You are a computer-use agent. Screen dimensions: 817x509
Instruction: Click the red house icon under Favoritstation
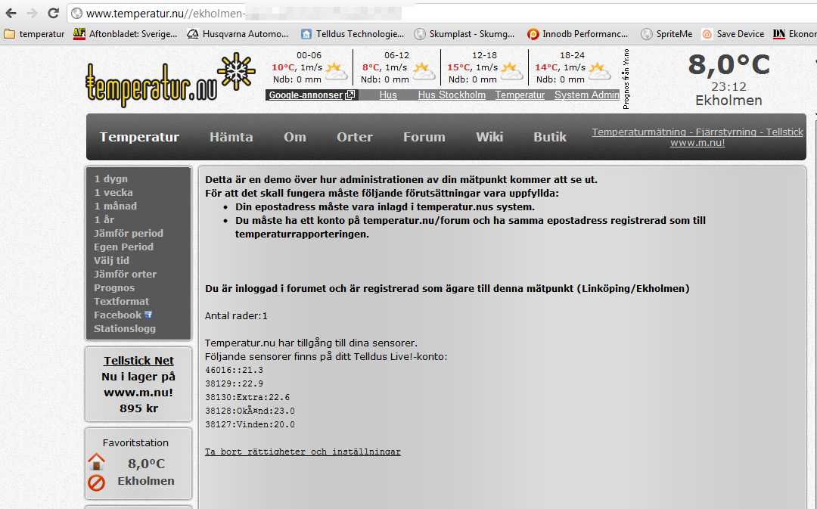click(x=96, y=461)
